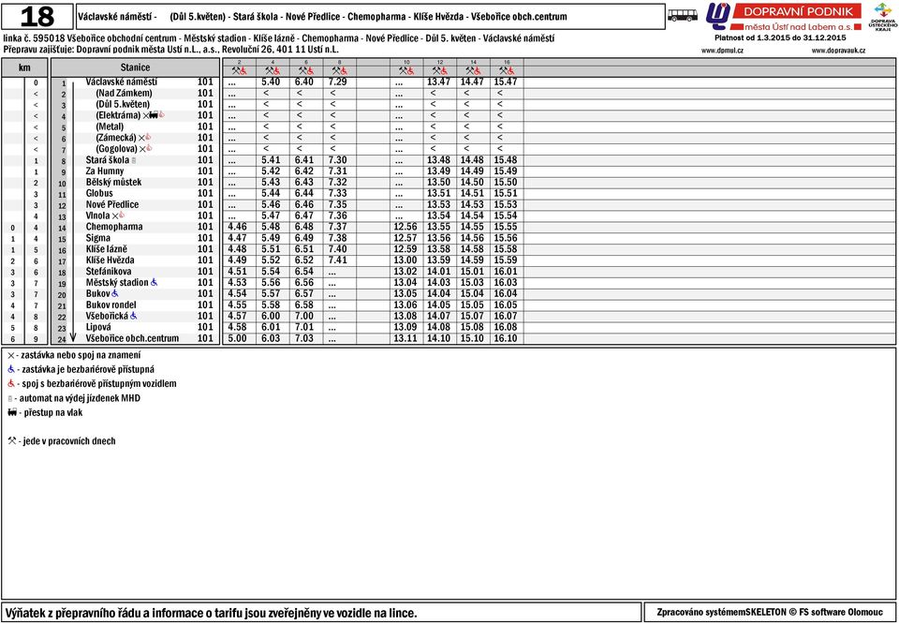This screenshot has height=624, width=899.
Task: Click the 'jede v pracovních dnech' legend text
Action: click(x=69, y=441)
